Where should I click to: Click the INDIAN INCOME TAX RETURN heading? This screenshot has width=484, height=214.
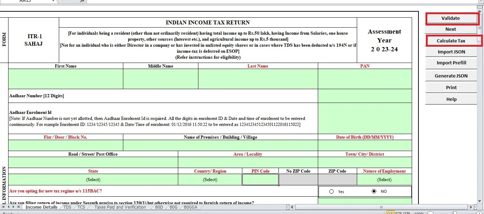pyautogui.click(x=208, y=23)
